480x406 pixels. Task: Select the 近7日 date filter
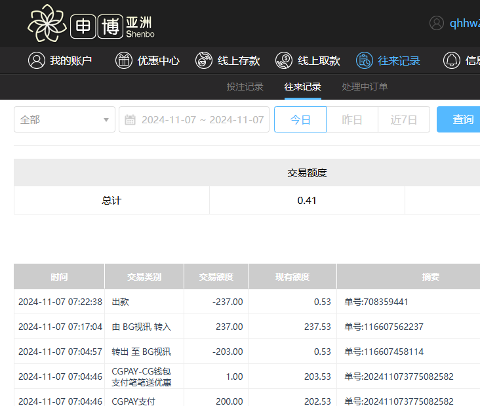pos(404,119)
